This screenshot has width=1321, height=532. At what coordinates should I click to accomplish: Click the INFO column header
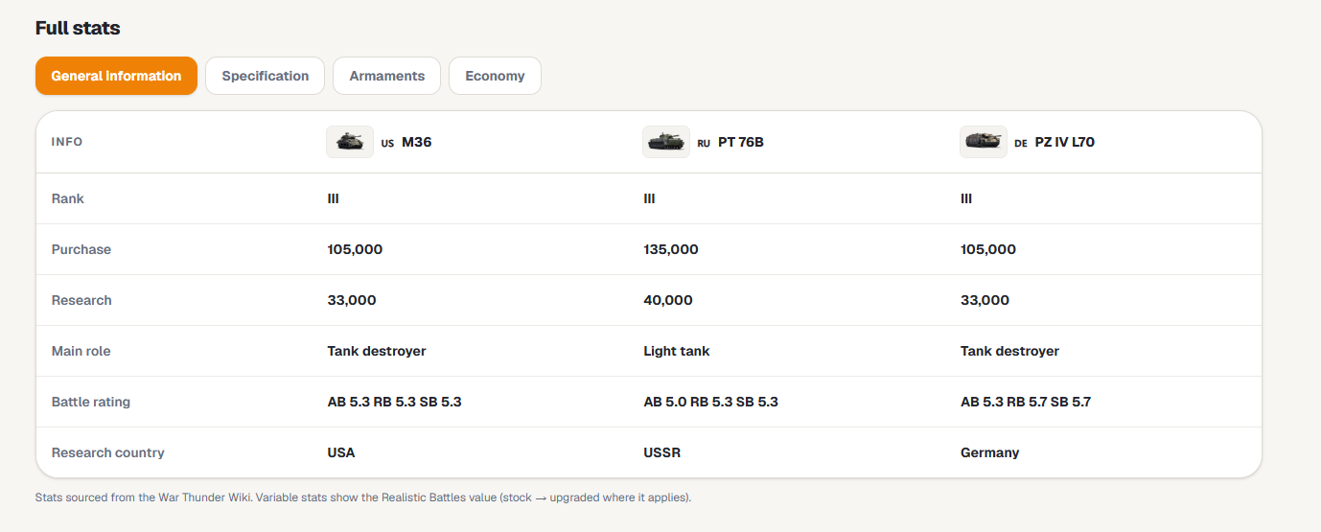[67, 142]
